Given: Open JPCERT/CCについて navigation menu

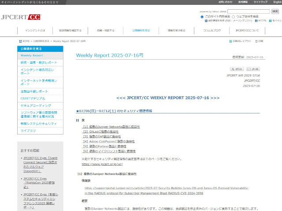Looking at the screenshot, I should [x=247, y=30].
